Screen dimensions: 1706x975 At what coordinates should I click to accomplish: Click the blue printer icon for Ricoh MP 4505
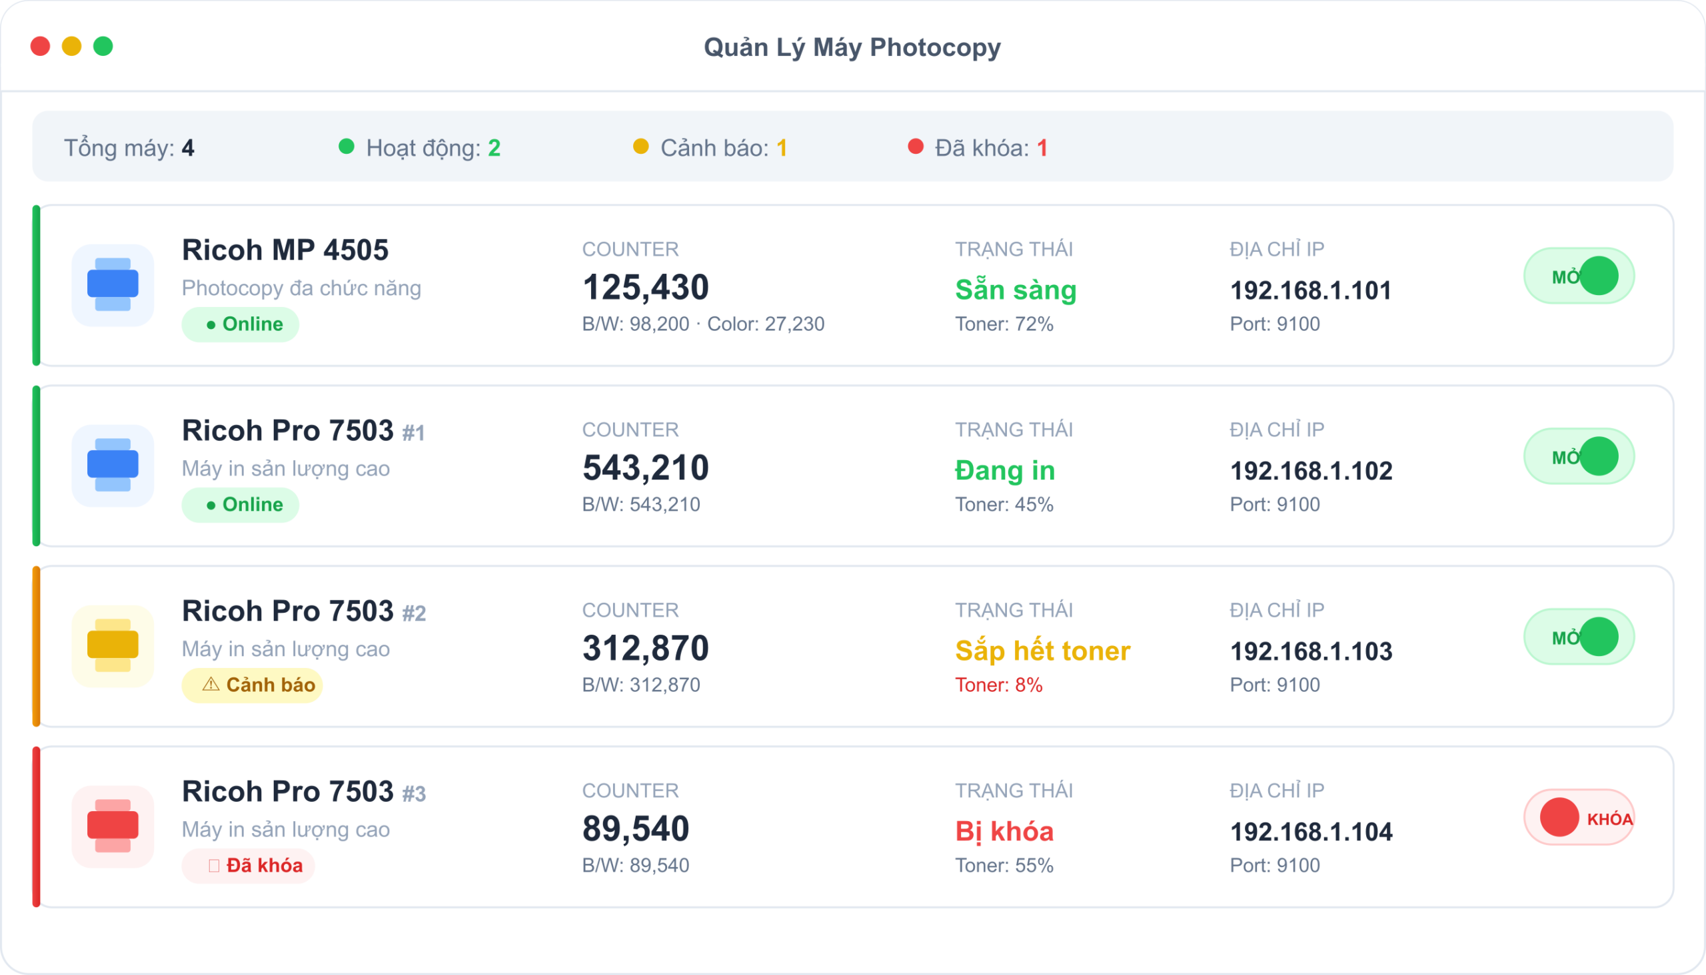[113, 284]
